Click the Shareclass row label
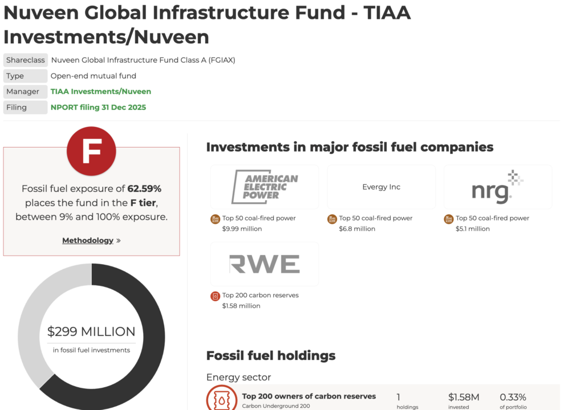This screenshot has width=584, height=410. pyautogui.click(x=25, y=60)
